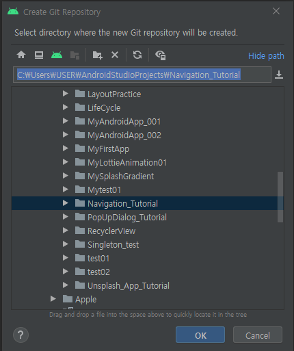294x351 pixels.
Task: Click the vertical scrollbar thumb
Action: [280, 197]
